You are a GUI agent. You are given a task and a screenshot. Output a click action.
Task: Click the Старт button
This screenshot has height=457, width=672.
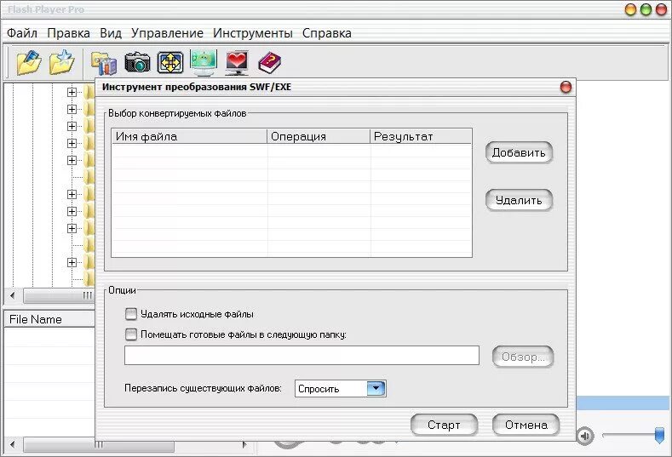[444, 425]
